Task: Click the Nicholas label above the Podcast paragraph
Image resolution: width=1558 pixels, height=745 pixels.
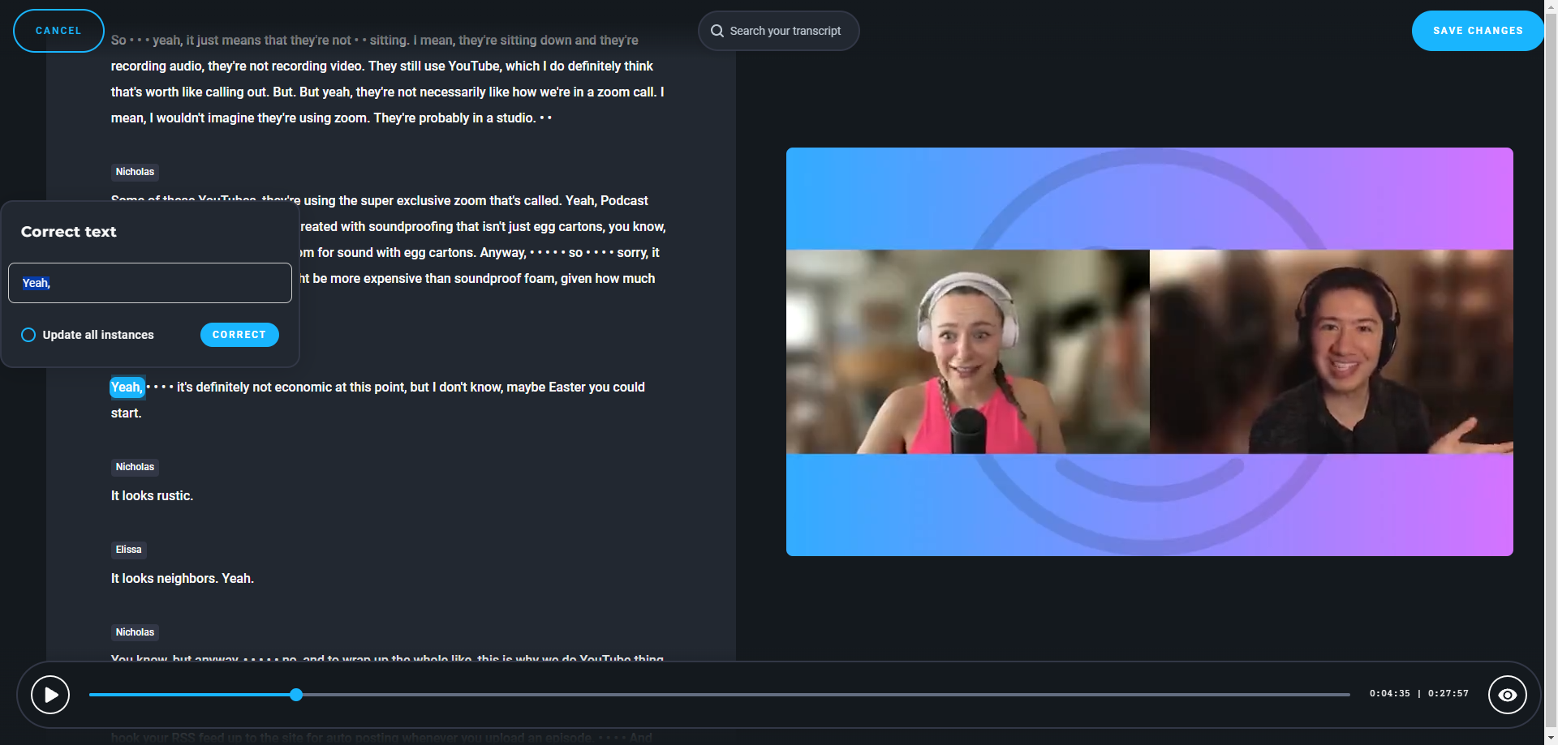Action: [135, 172]
